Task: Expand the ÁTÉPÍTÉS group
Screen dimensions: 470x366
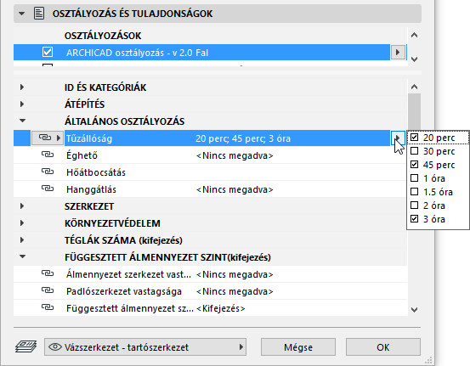Action: pyautogui.click(x=22, y=104)
